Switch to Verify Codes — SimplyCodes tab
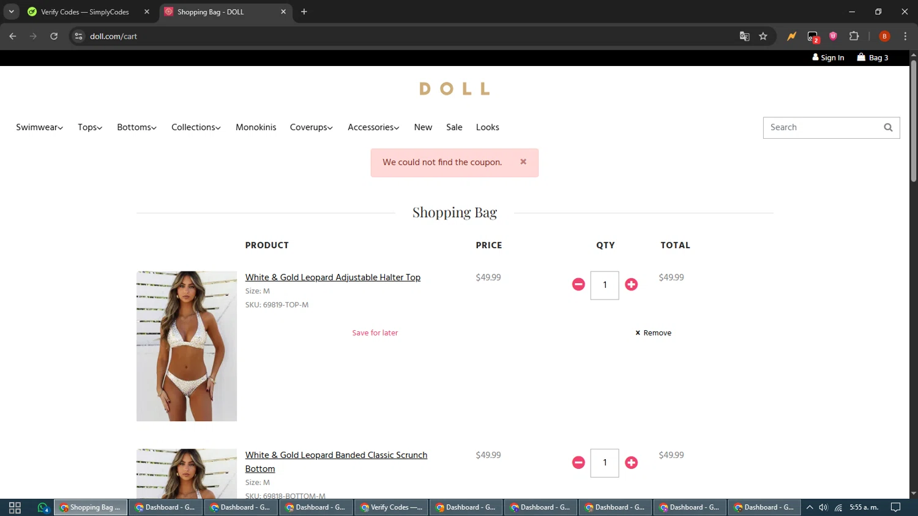The width and height of the screenshot is (918, 516). point(84,12)
